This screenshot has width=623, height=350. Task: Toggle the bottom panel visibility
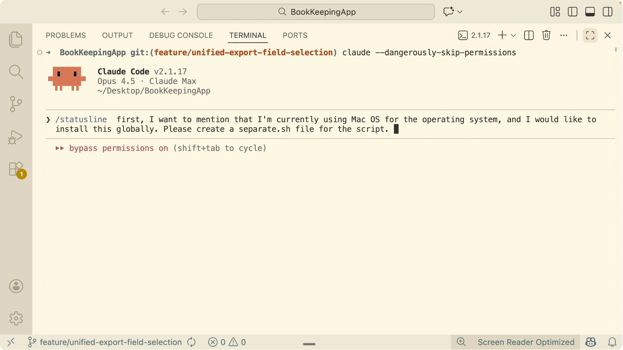pos(590,12)
